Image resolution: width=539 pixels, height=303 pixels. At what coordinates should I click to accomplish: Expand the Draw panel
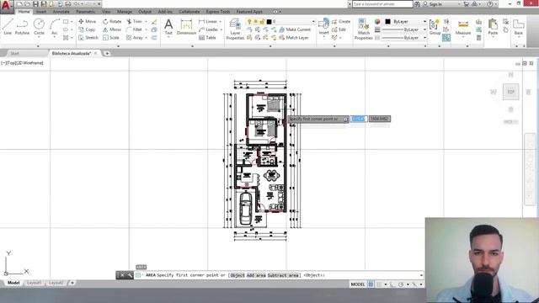tap(38, 45)
